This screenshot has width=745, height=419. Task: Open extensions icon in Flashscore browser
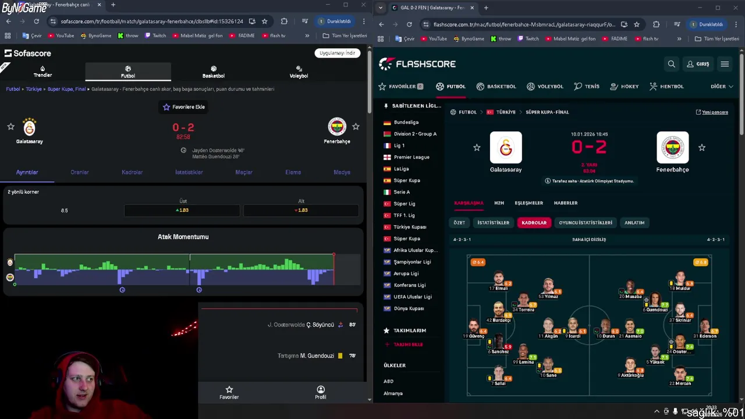pyautogui.click(x=657, y=24)
